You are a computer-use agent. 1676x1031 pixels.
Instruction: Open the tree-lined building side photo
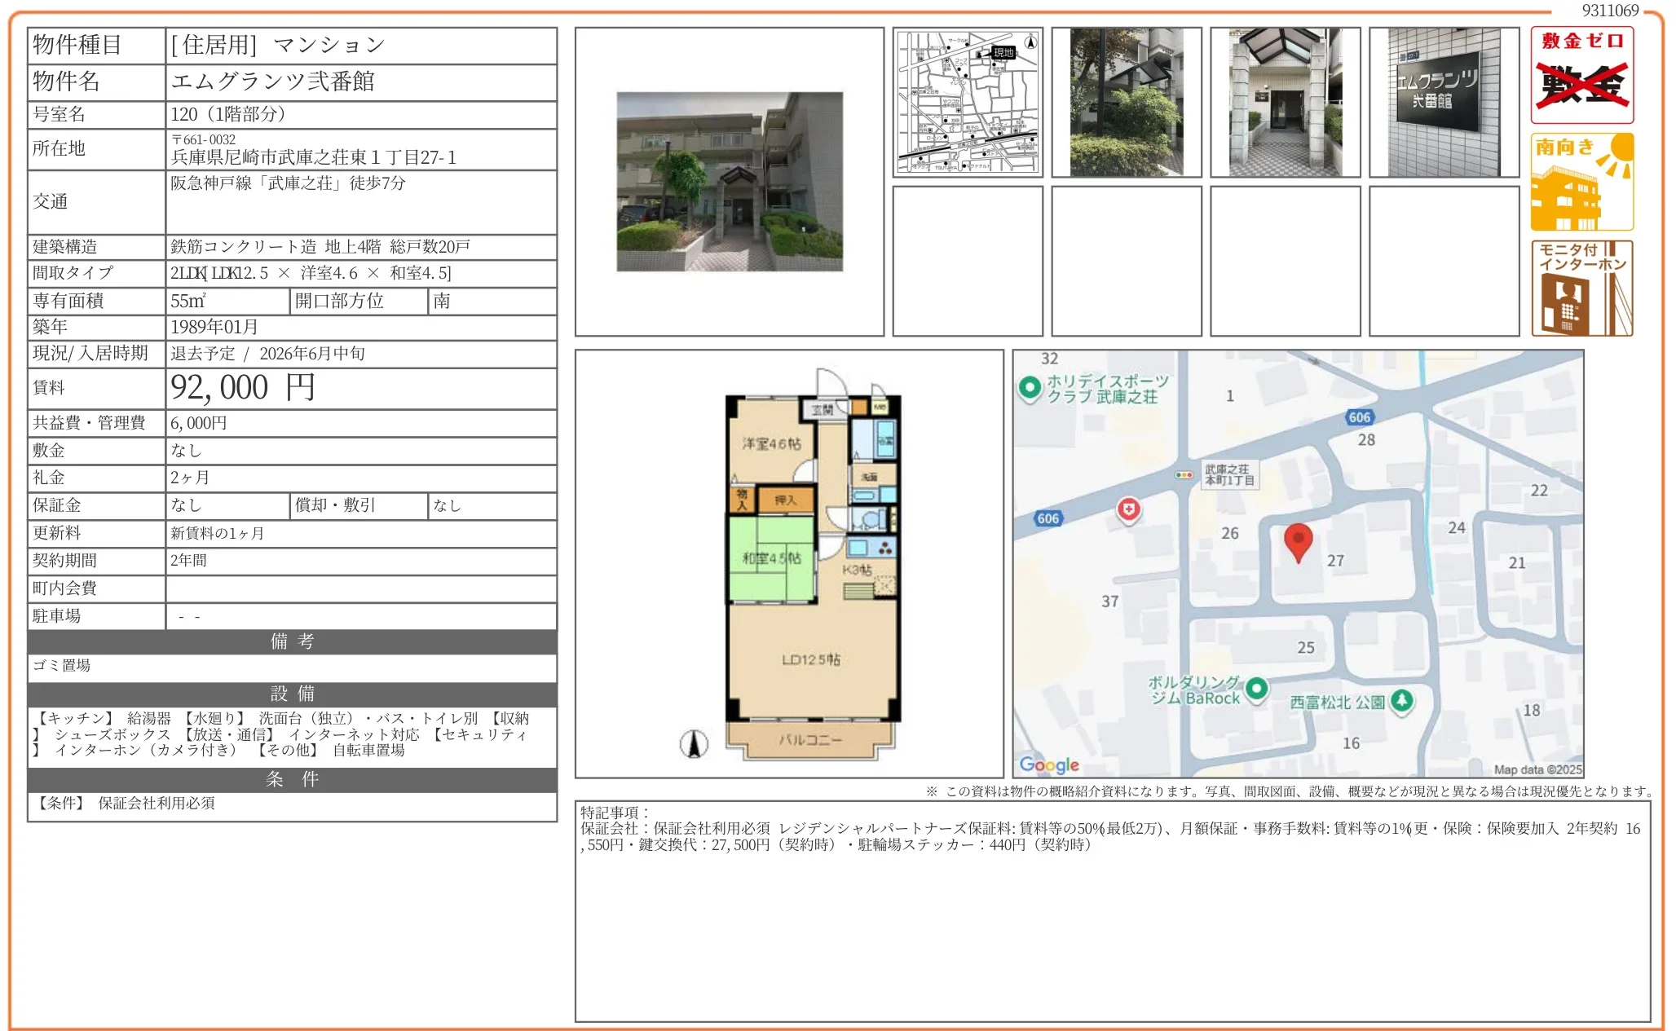(1126, 102)
